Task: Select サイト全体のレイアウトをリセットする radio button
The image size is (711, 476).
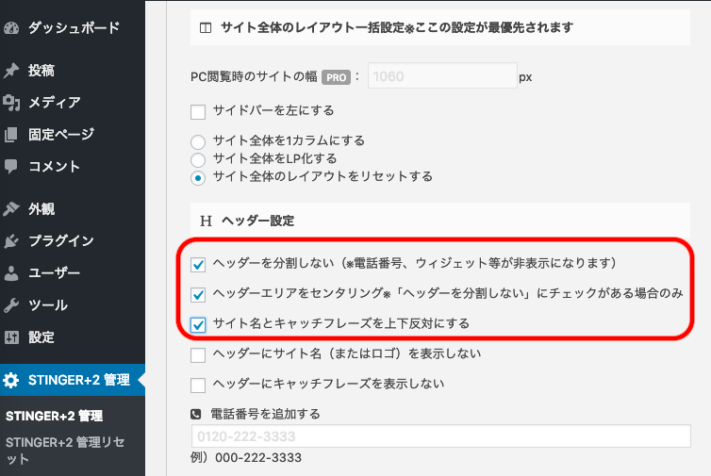Action: (x=198, y=178)
